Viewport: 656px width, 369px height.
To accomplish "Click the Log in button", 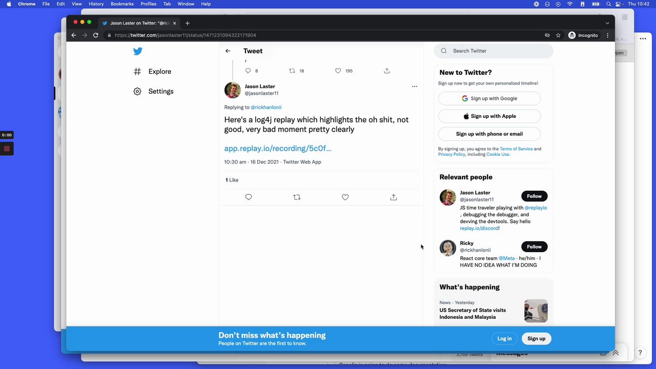I will [504, 338].
